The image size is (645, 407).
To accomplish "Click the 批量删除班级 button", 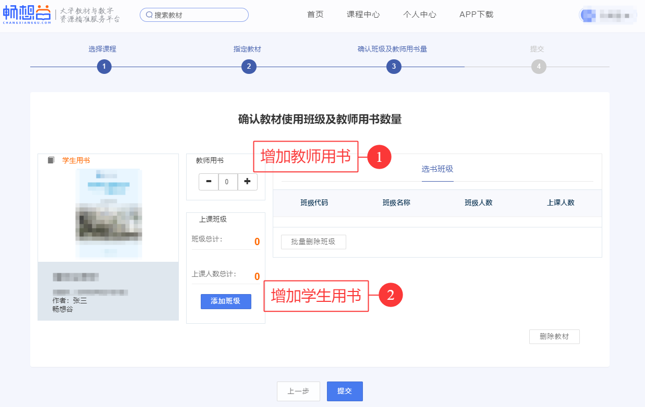I will click(313, 241).
